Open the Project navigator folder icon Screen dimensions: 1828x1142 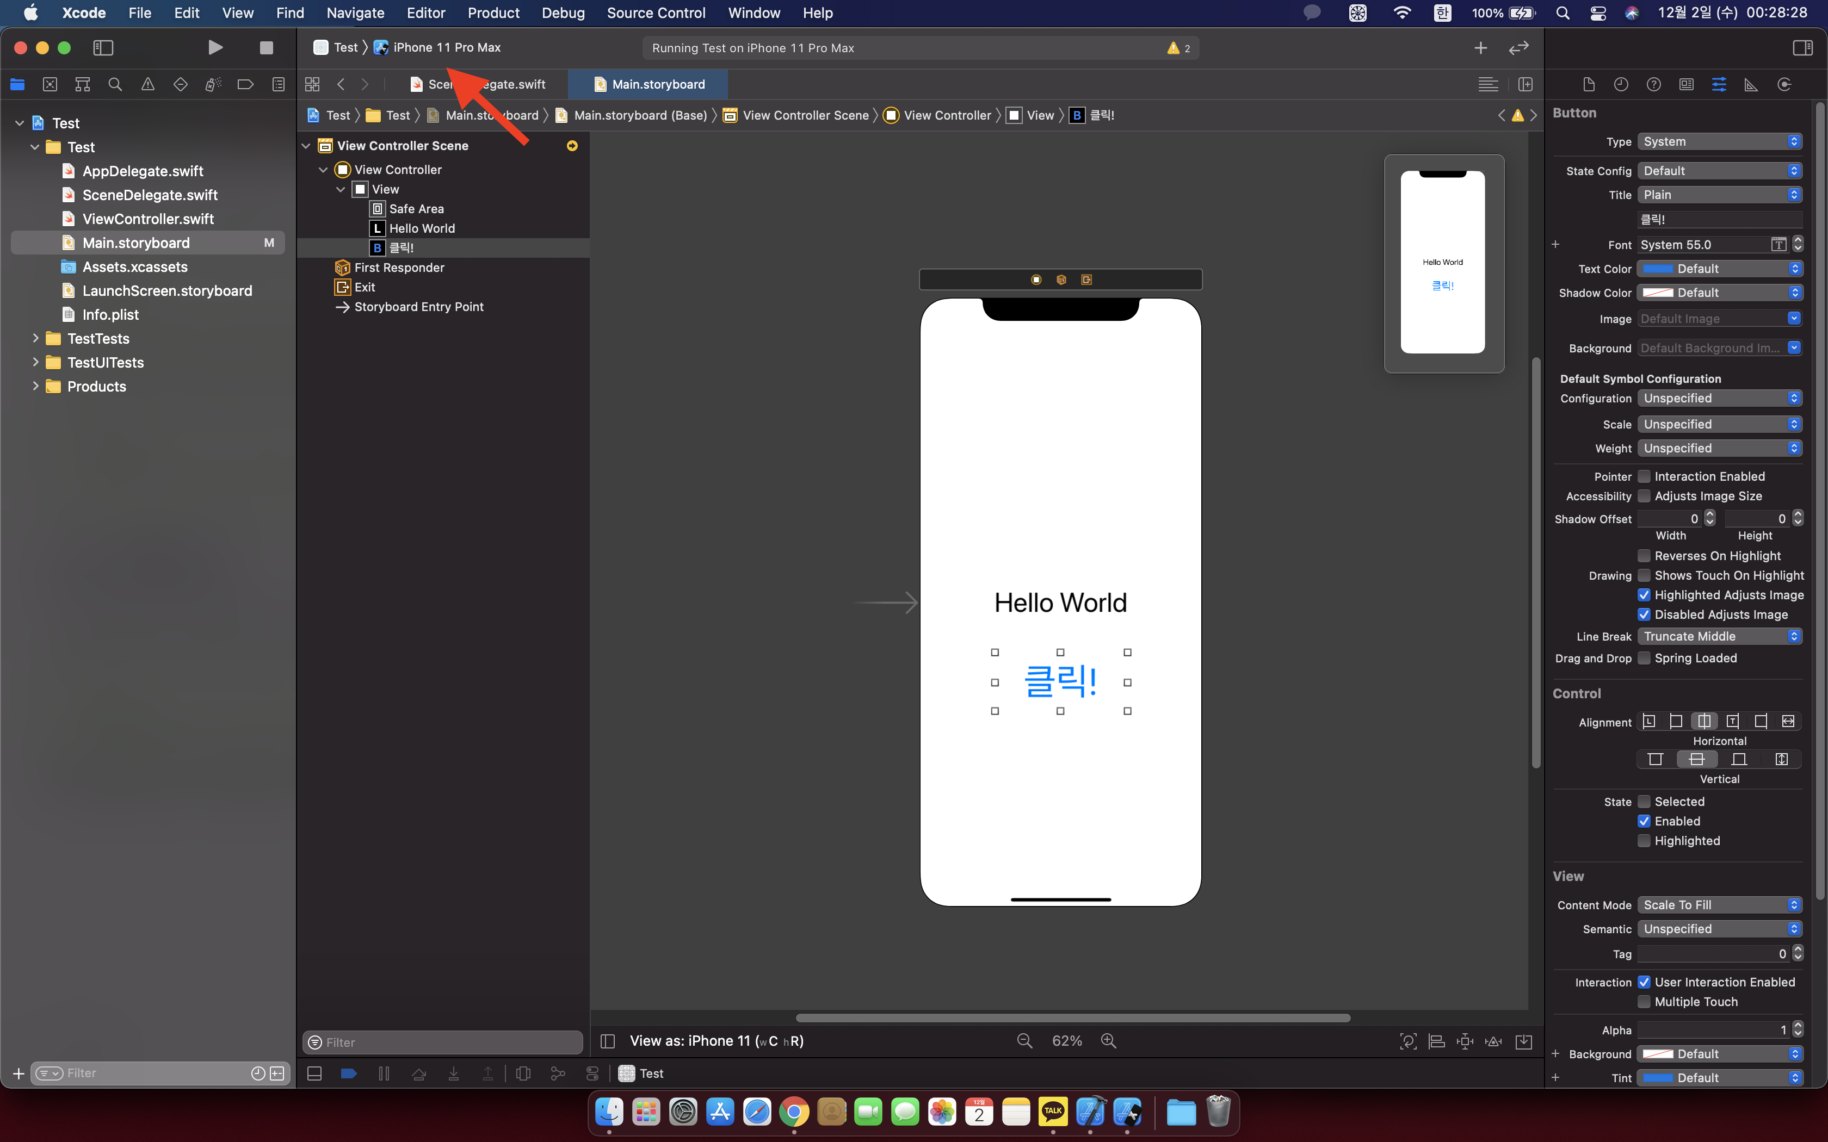coord(17,85)
